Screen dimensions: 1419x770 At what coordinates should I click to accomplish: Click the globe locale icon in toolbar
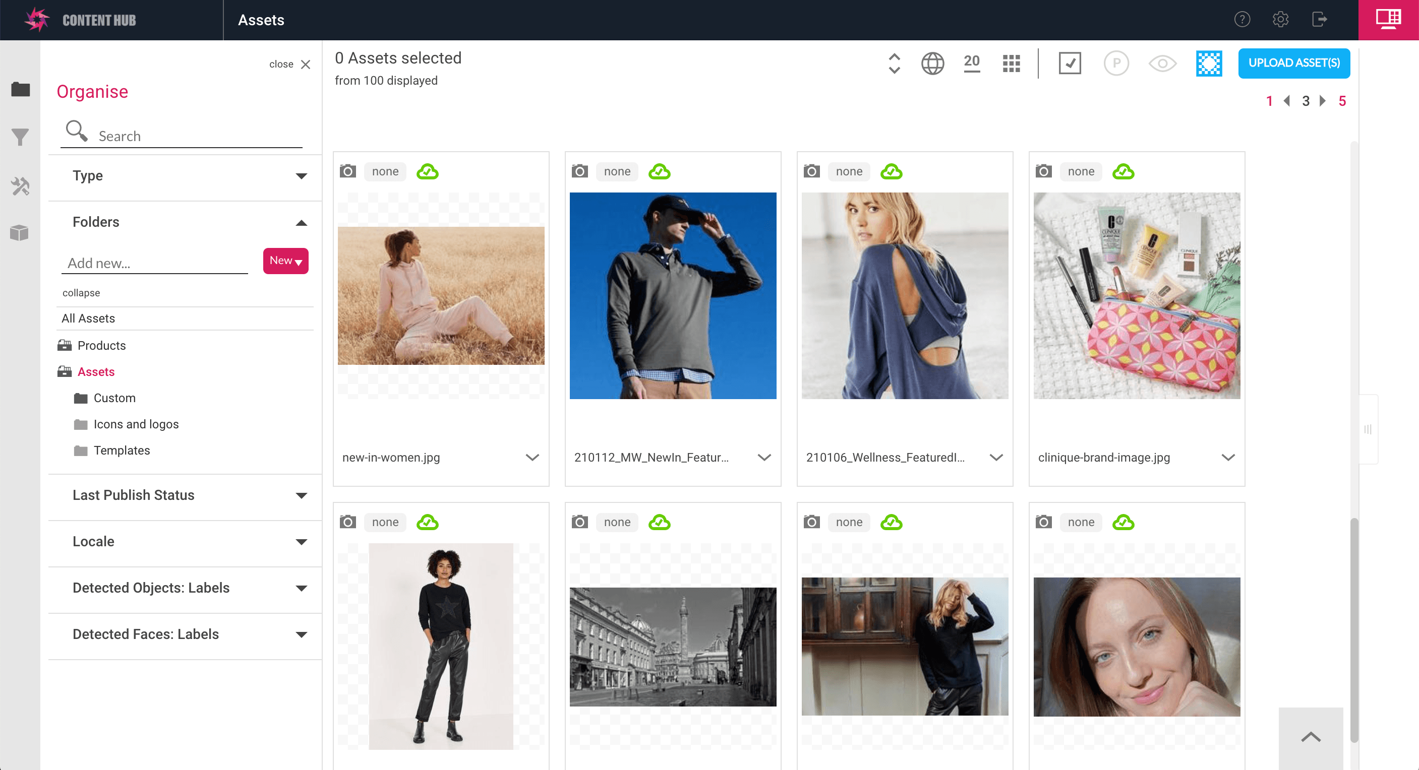[x=932, y=64]
